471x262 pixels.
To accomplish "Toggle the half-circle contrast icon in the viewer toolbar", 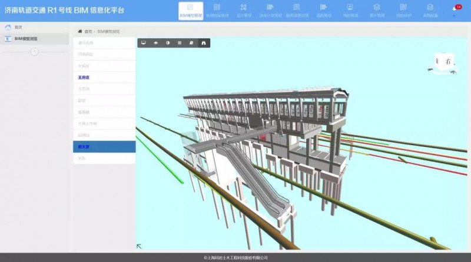I will 167,43.
